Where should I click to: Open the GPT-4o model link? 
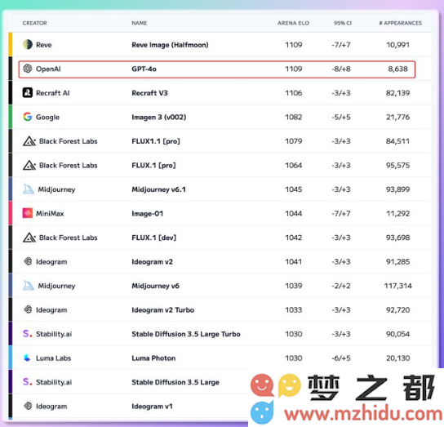click(x=144, y=69)
